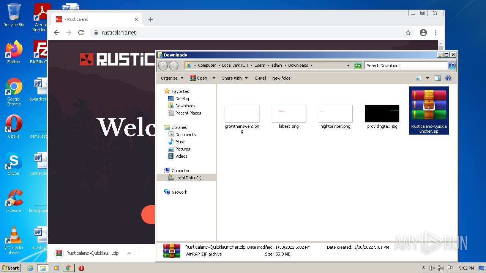Click the Windows Start button

point(11,268)
